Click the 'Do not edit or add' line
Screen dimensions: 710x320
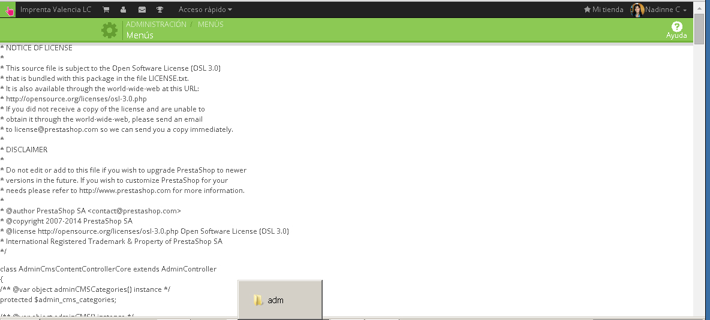(x=123, y=170)
